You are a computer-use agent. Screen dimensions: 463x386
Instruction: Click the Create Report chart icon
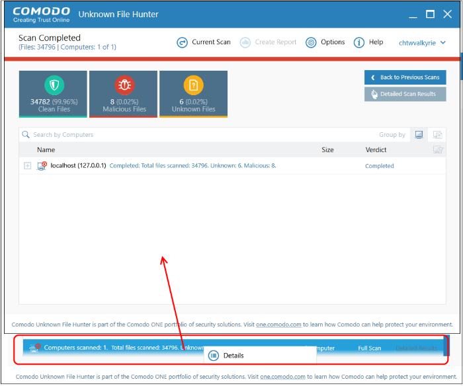click(245, 42)
